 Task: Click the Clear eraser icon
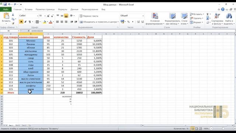pos(208,22)
